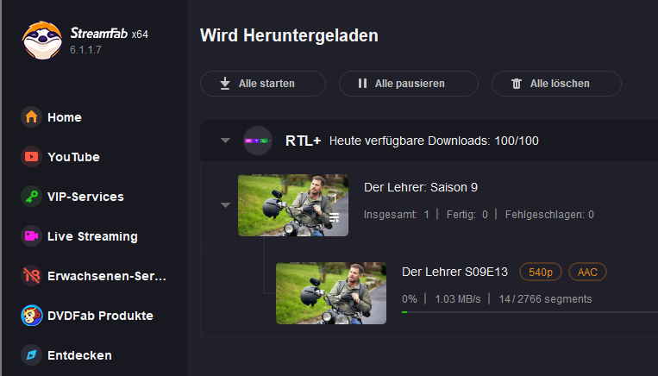Click the Entdecken compass icon
This screenshot has width=658, height=376.
coord(31,355)
